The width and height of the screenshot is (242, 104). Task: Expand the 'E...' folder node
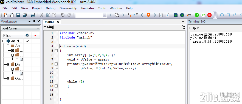[13, 50]
